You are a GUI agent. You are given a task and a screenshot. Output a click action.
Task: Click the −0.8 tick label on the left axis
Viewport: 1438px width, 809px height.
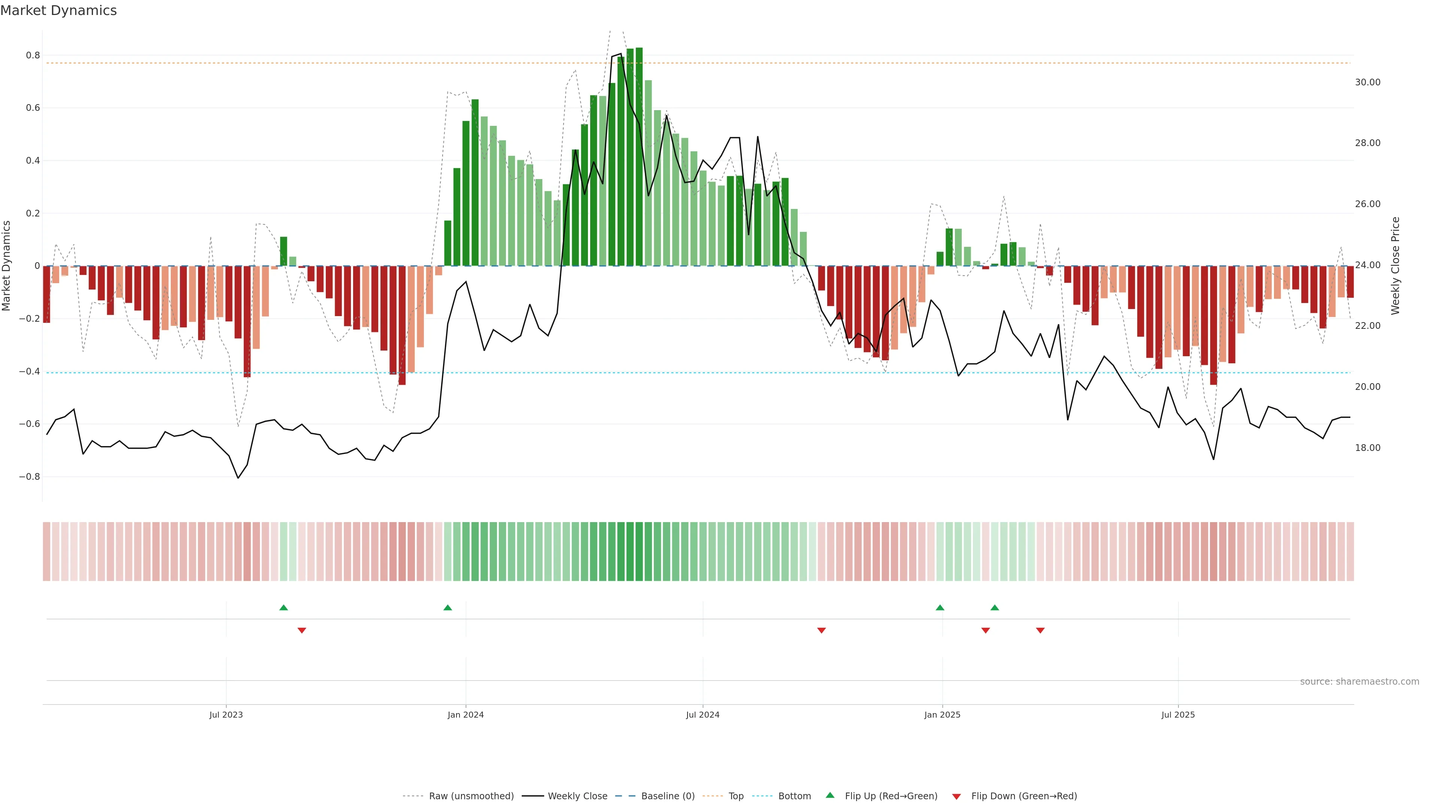point(29,477)
